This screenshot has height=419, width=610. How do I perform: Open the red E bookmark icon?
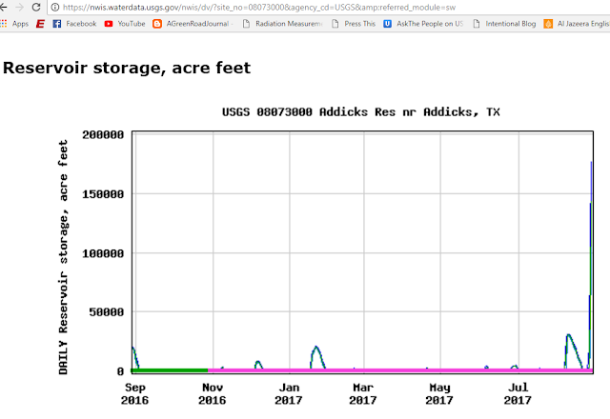click(x=40, y=24)
